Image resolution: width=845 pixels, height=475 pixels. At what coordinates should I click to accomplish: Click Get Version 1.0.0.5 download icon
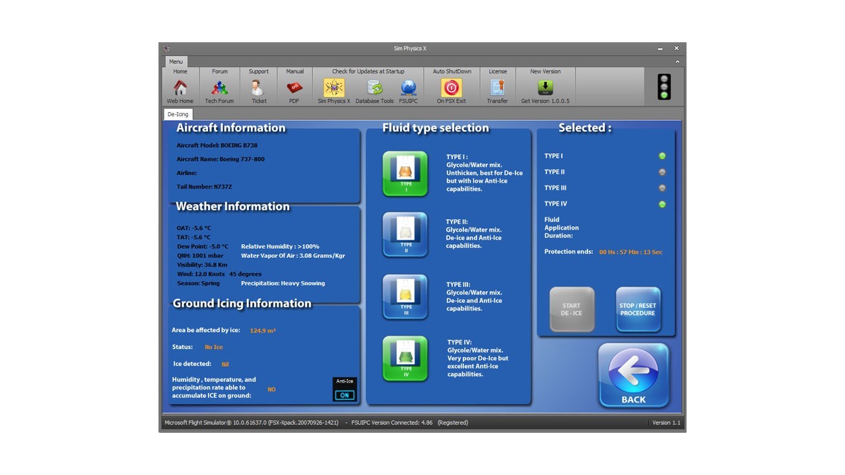coord(545,88)
